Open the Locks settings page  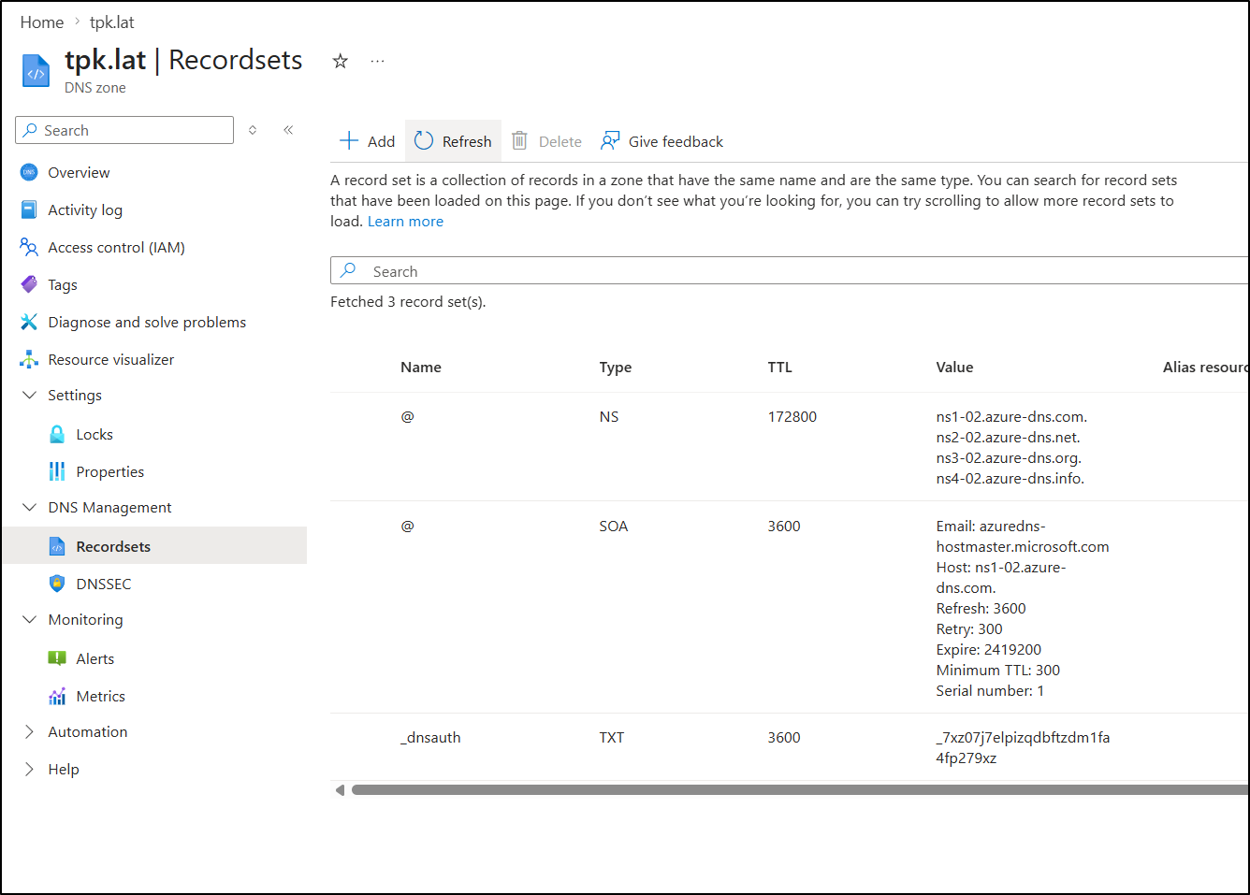point(94,434)
